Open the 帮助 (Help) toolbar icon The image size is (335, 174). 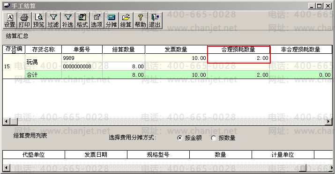(141, 21)
